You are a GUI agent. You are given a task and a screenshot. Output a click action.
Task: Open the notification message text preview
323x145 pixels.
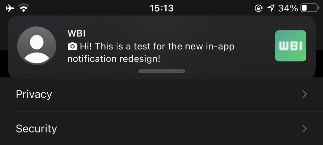tap(151, 53)
